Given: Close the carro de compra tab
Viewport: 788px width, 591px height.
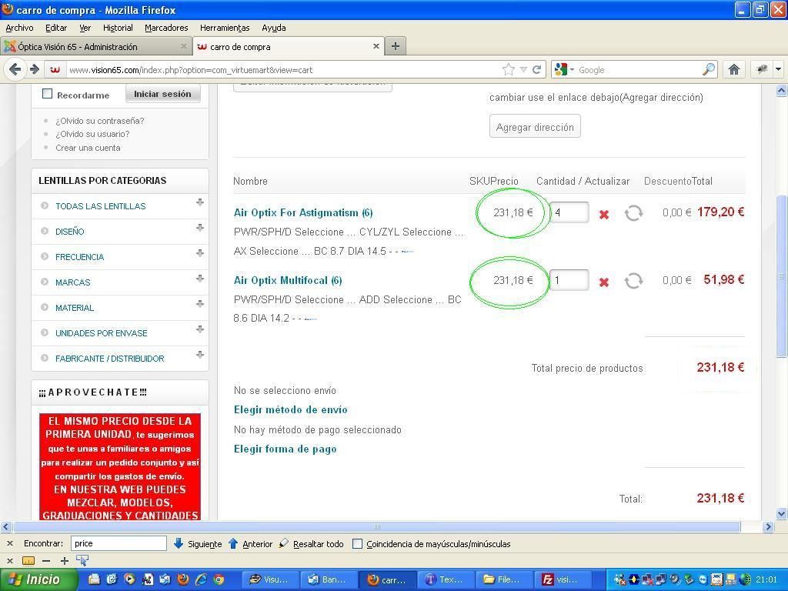Looking at the screenshot, I should click(376, 46).
